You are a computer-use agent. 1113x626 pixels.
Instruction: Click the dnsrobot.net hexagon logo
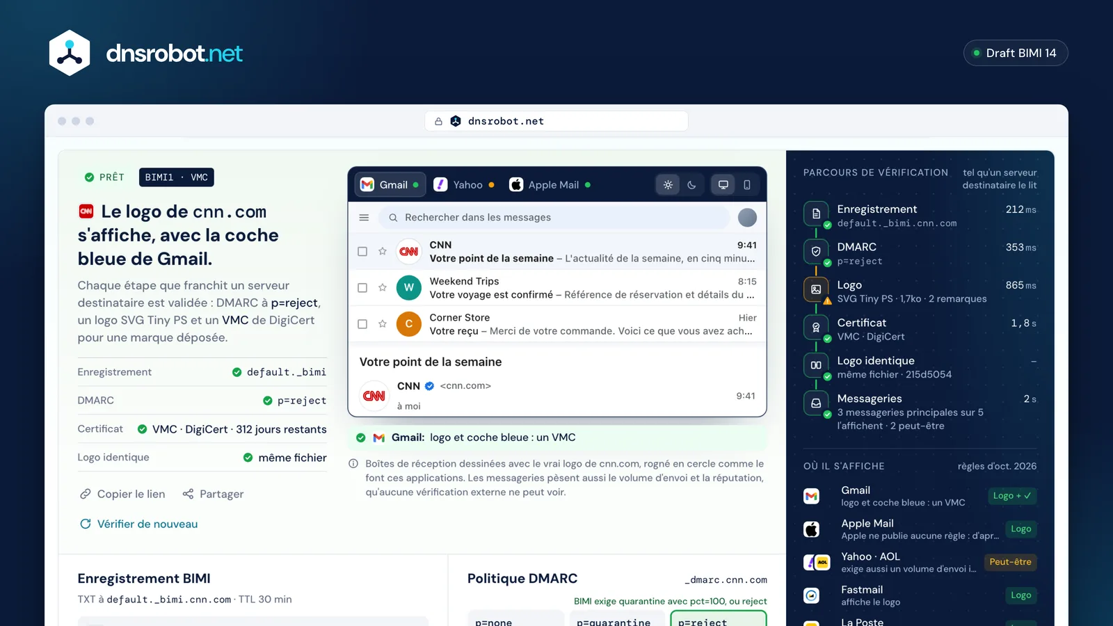(x=70, y=53)
